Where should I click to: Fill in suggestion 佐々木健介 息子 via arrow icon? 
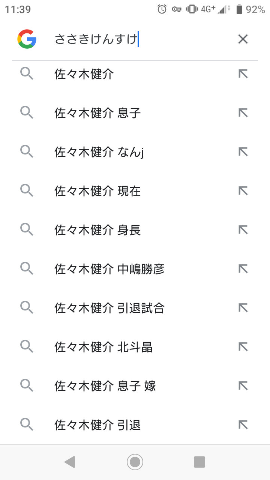pos(243,112)
